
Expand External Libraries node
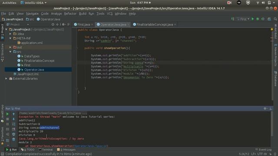point(7,78)
